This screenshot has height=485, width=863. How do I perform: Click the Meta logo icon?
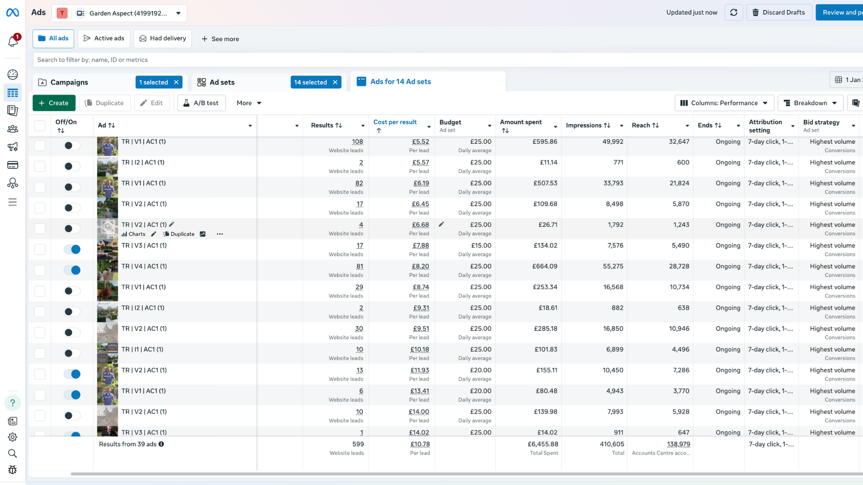tap(13, 13)
